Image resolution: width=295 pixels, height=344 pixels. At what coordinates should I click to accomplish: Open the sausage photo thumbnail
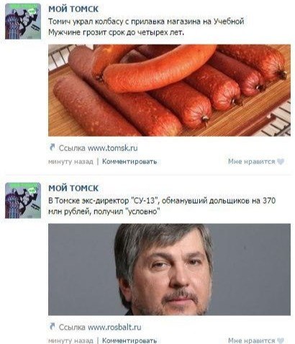point(169,91)
